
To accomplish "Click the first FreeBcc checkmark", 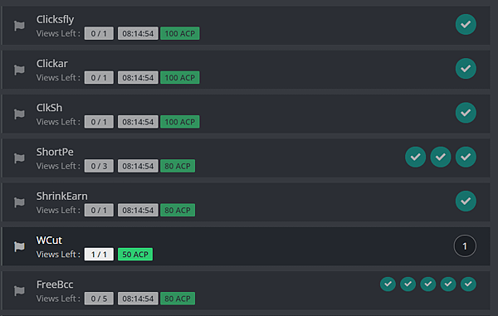I will click(388, 284).
